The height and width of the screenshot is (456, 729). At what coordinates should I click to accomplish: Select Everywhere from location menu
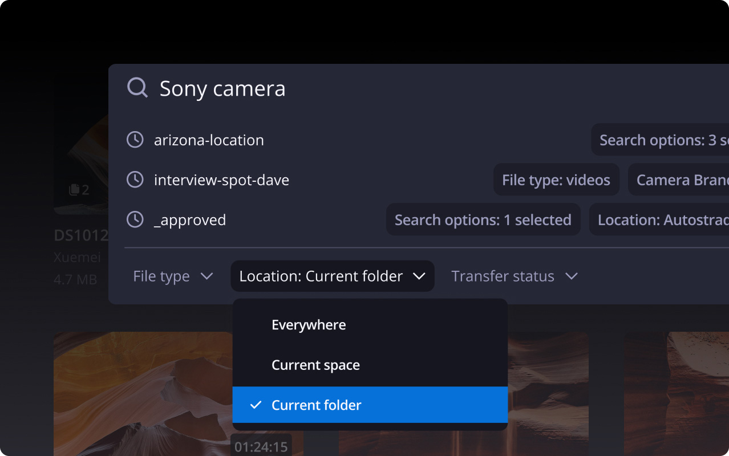(309, 325)
